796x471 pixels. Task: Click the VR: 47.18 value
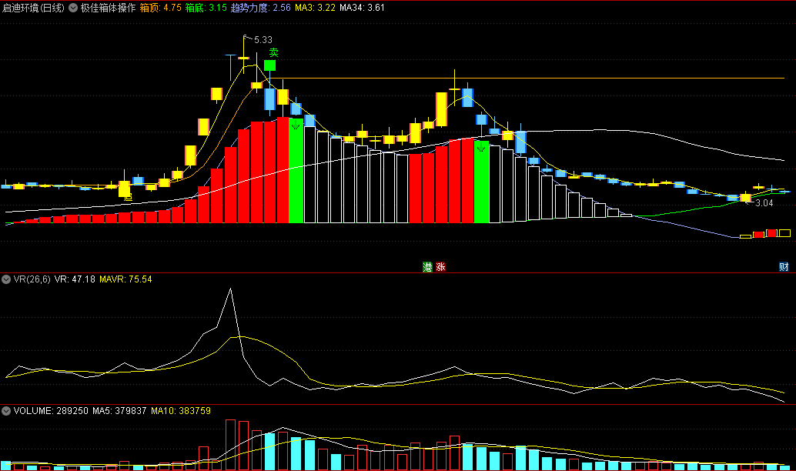[75, 279]
